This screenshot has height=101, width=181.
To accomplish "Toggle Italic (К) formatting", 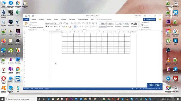I will pos(48,27).
